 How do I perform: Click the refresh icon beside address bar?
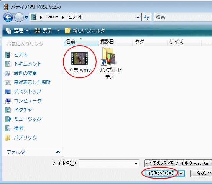(x=146, y=17)
